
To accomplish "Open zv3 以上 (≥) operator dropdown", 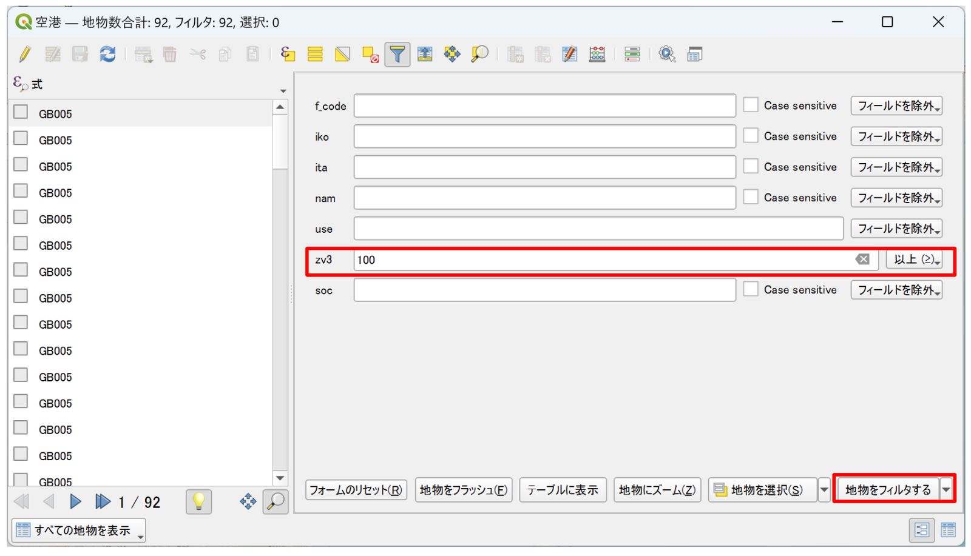I will 914,260.
